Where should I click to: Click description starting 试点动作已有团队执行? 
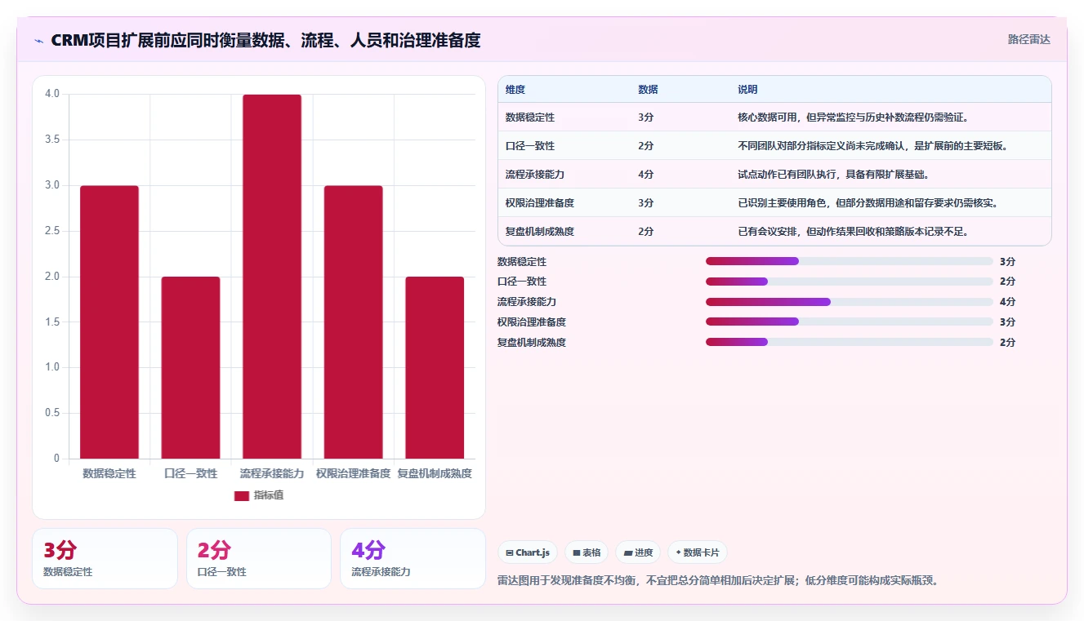tap(833, 175)
